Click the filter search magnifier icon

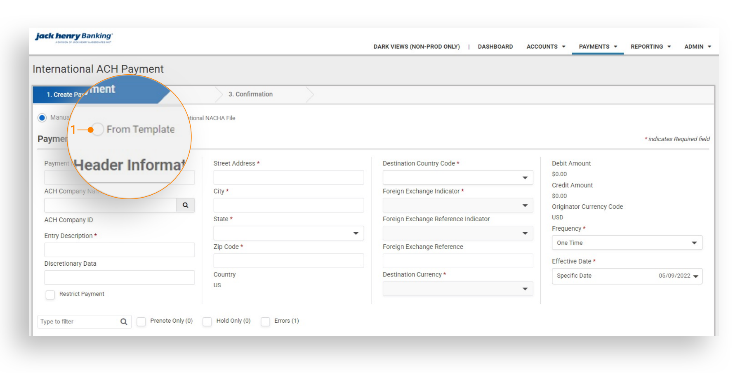click(124, 322)
